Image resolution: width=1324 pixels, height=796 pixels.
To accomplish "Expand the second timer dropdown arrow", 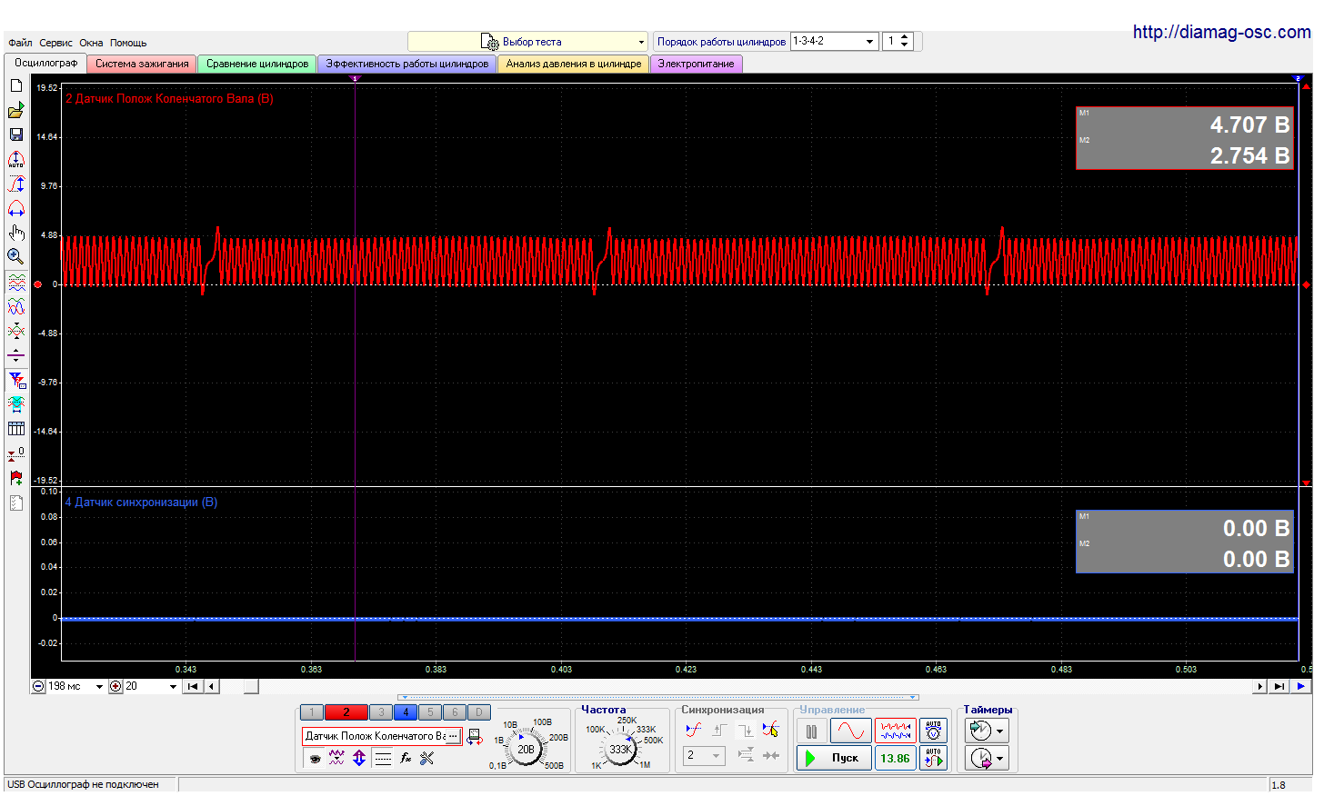I will (1000, 758).
